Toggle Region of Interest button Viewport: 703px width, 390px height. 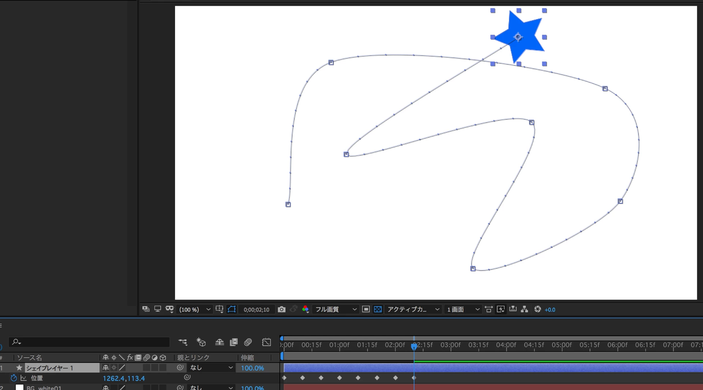[366, 309]
